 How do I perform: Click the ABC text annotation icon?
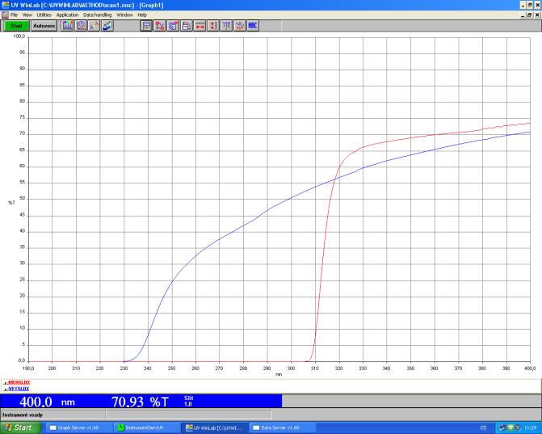[253, 26]
